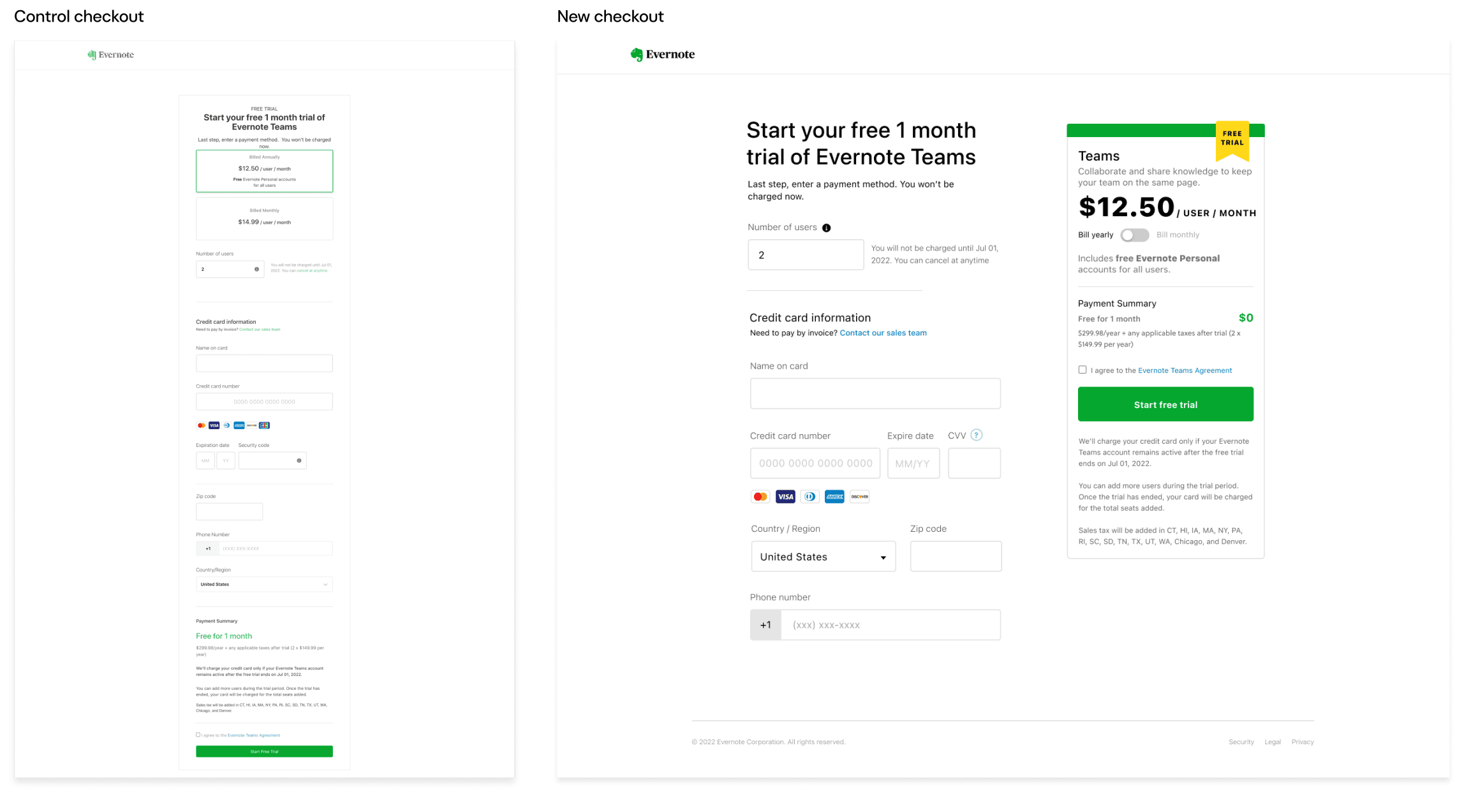Check Teams Agreement box in Control checkout
This screenshot has width=1471, height=797.
click(x=198, y=735)
